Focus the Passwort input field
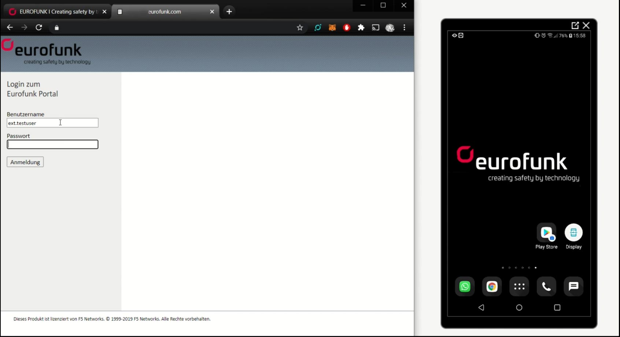The width and height of the screenshot is (620, 337). [x=52, y=144]
